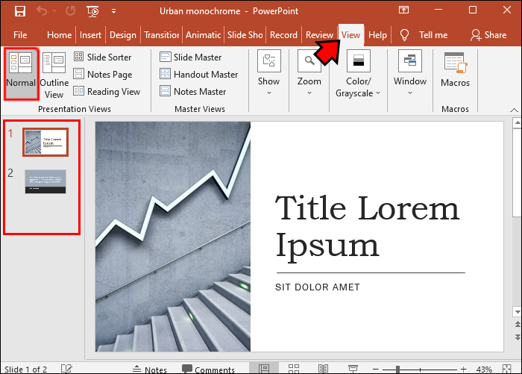The height and width of the screenshot is (374, 522).
Task: Open the File menu
Action: [20, 35]
